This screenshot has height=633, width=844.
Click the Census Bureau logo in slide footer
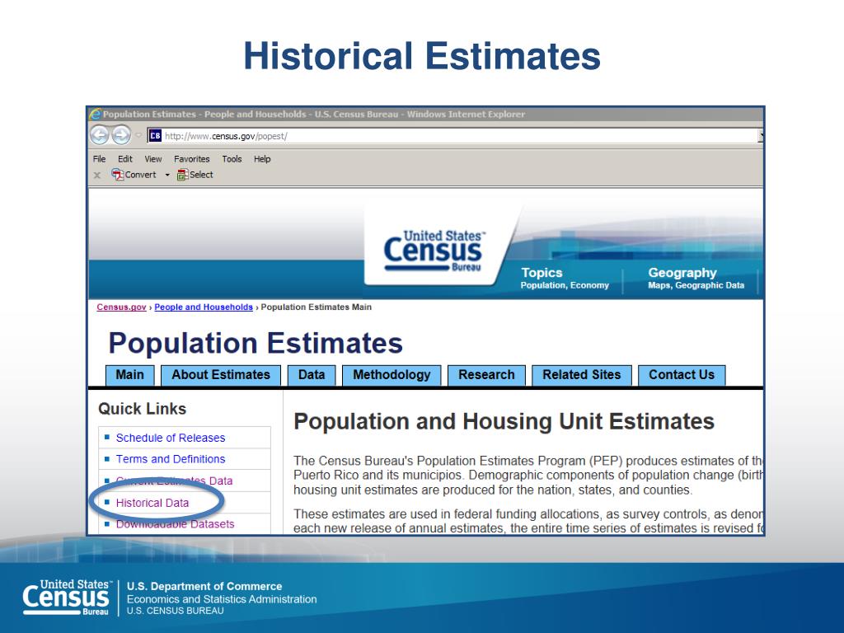click(67, 598)
